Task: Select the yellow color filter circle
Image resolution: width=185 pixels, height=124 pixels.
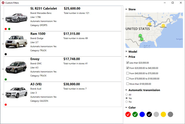Action: (x=163, y=114)
